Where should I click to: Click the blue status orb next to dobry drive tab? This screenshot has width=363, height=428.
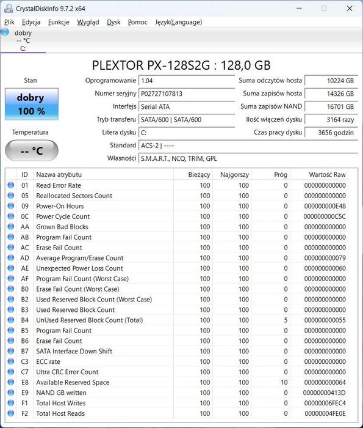[5, 32]
